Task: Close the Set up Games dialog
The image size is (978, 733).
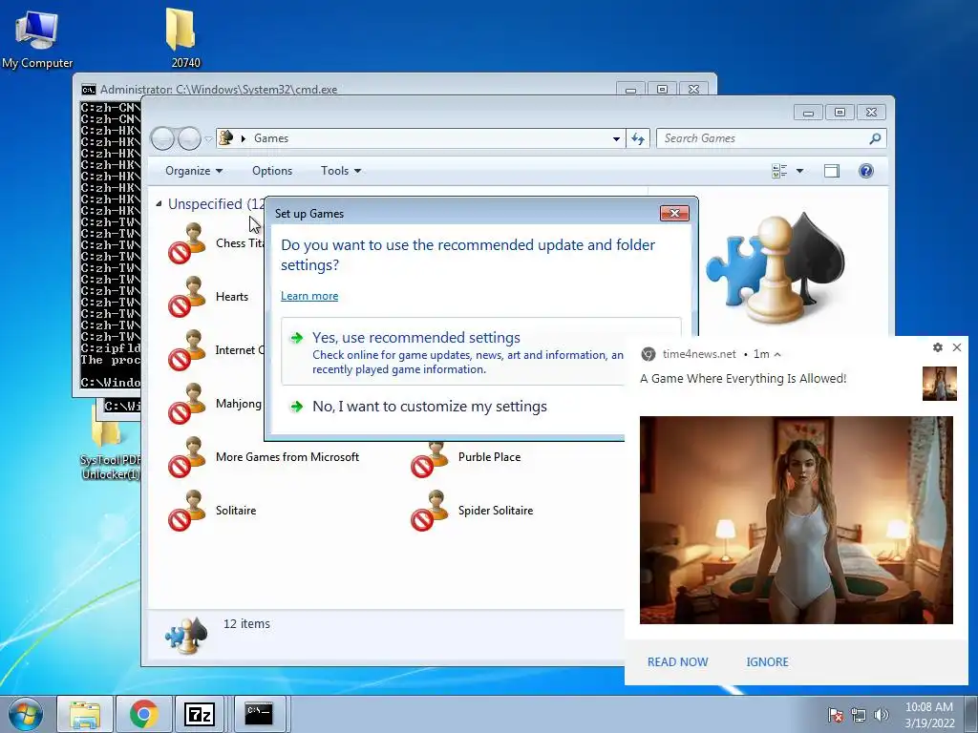Action: (674, 213)
